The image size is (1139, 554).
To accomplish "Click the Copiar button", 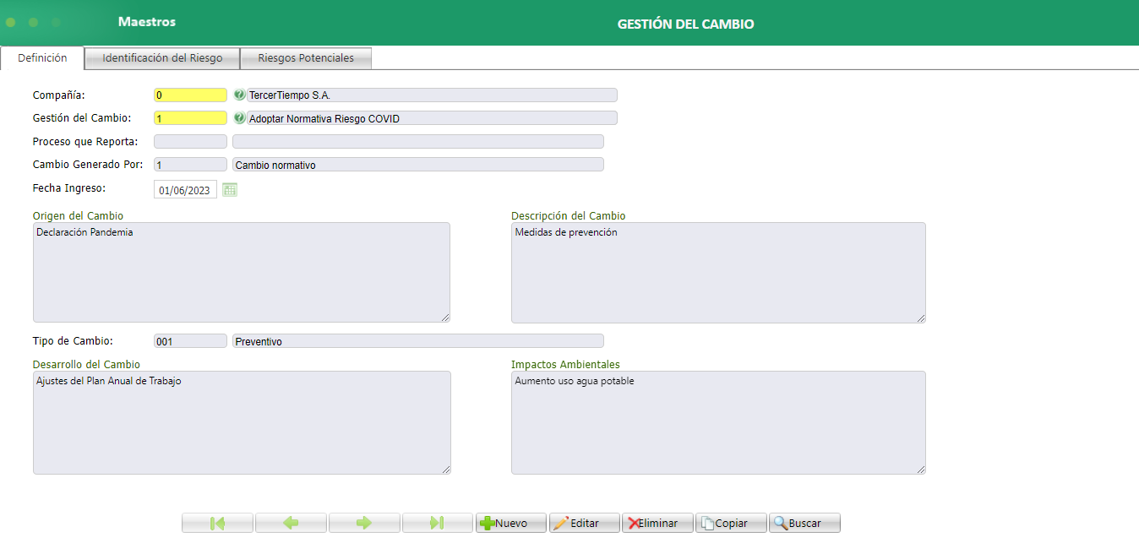I will [x=732, y=523].
